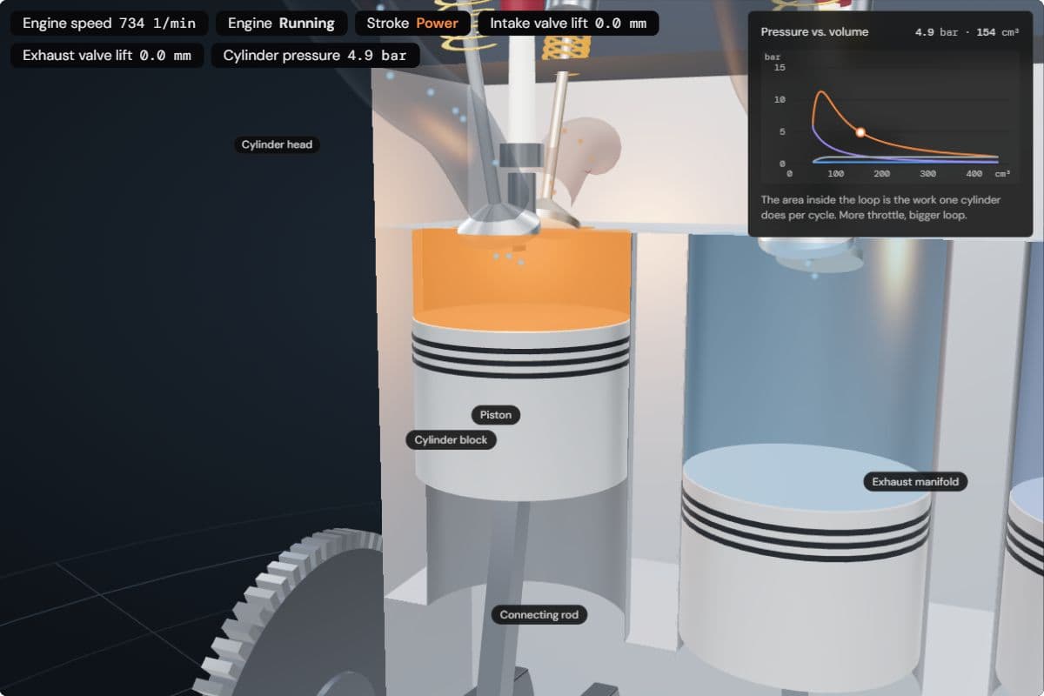Select the Engine Running status chip

(281, 23)
